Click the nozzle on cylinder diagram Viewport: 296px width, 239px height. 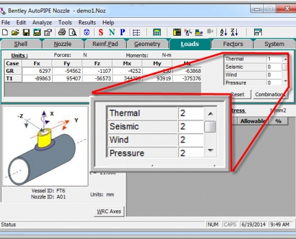pos(45,146)
